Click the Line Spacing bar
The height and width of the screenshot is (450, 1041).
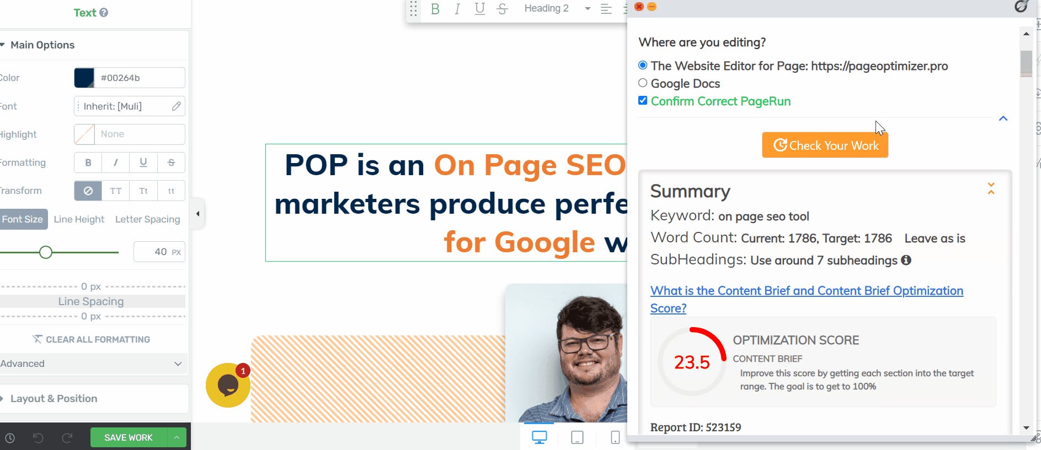click(x=92, y=301)
